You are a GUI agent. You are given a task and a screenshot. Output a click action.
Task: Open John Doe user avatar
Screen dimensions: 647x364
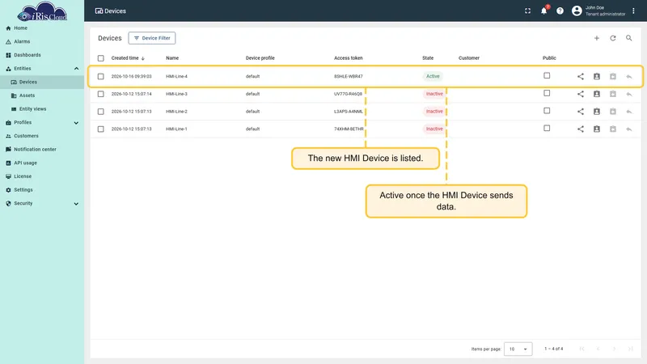coord(577,11)
